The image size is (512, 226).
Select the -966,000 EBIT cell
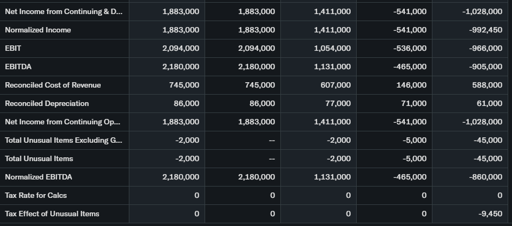(x=483, y=49)
